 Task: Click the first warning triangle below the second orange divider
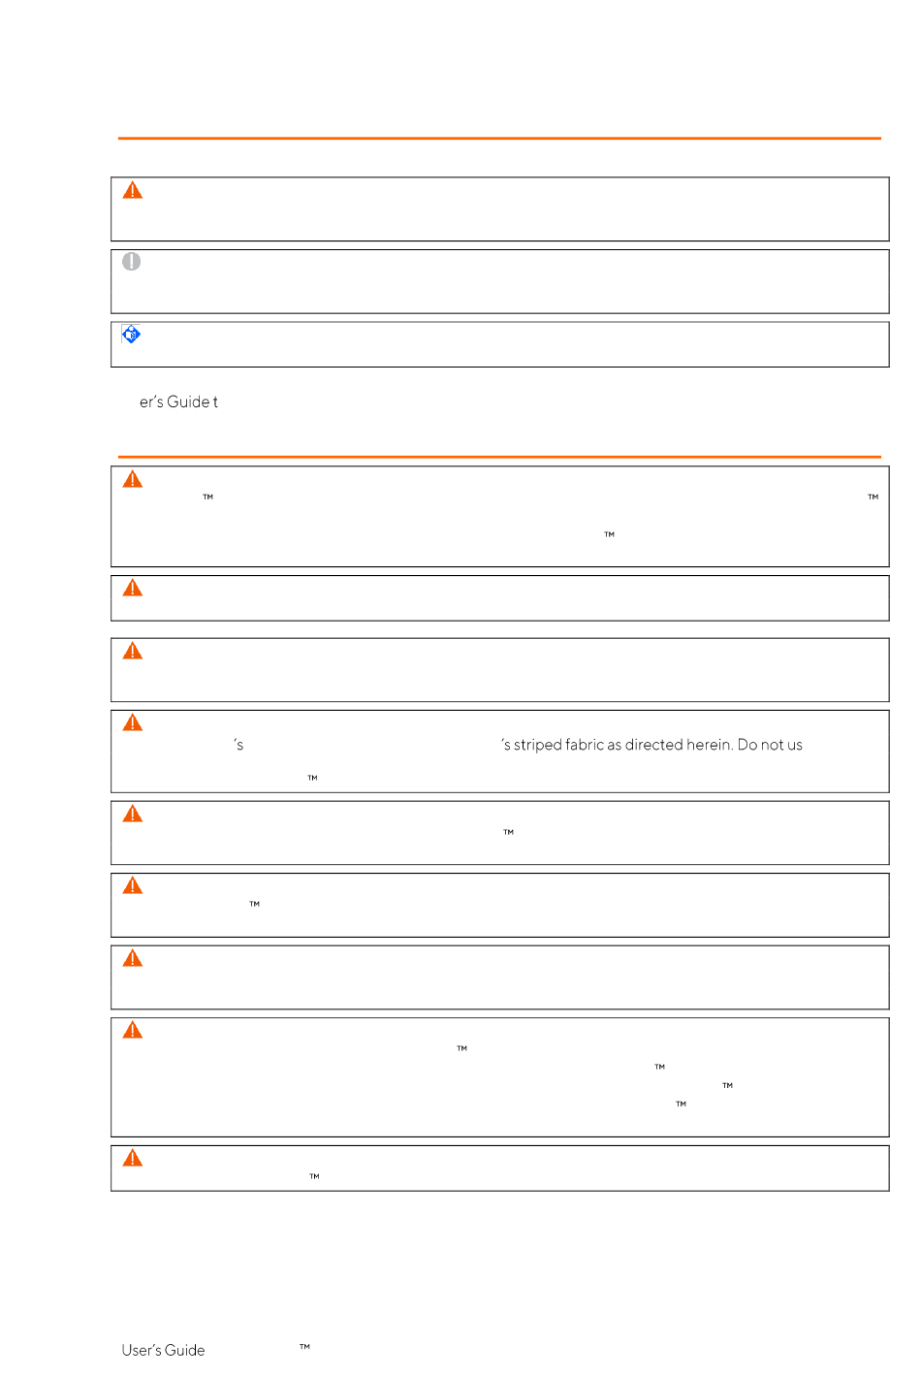point(133,479)
